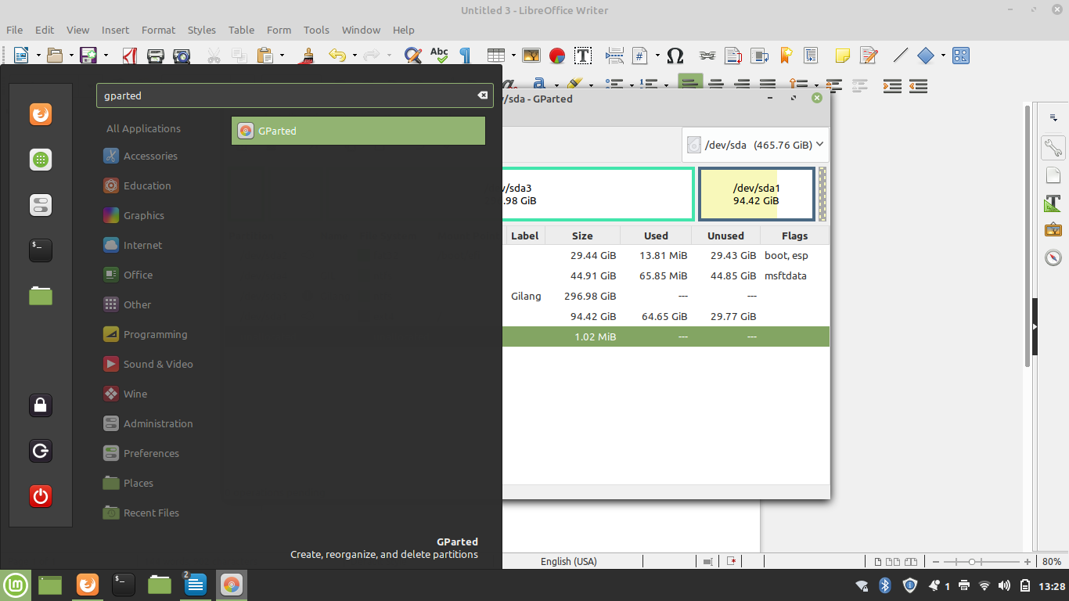Click the red power quit icon
Viewport: 1069px width, 601px height.
click(41, 496)
